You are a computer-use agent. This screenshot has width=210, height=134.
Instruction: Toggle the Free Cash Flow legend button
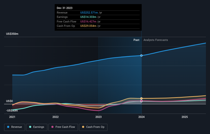pyautogui.click(x=63, y=127)
